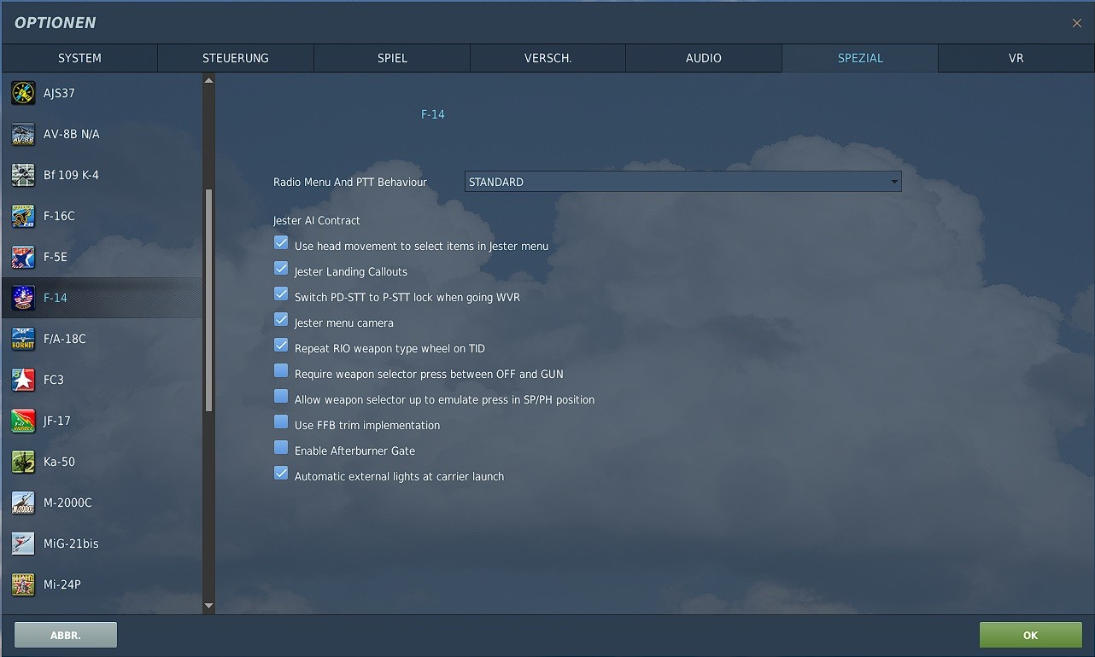The height and width of the screenshot is (657, 1095).
Task: Open the VERSCH. tab
Action: (x=548, y=58)
